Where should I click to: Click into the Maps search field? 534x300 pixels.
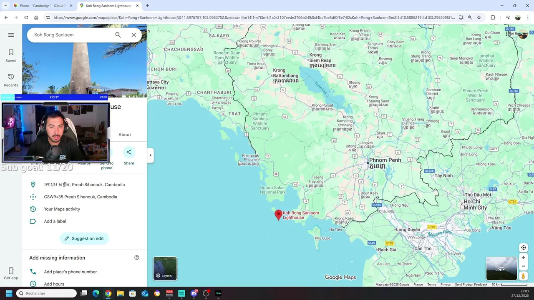tap(71, 35)
